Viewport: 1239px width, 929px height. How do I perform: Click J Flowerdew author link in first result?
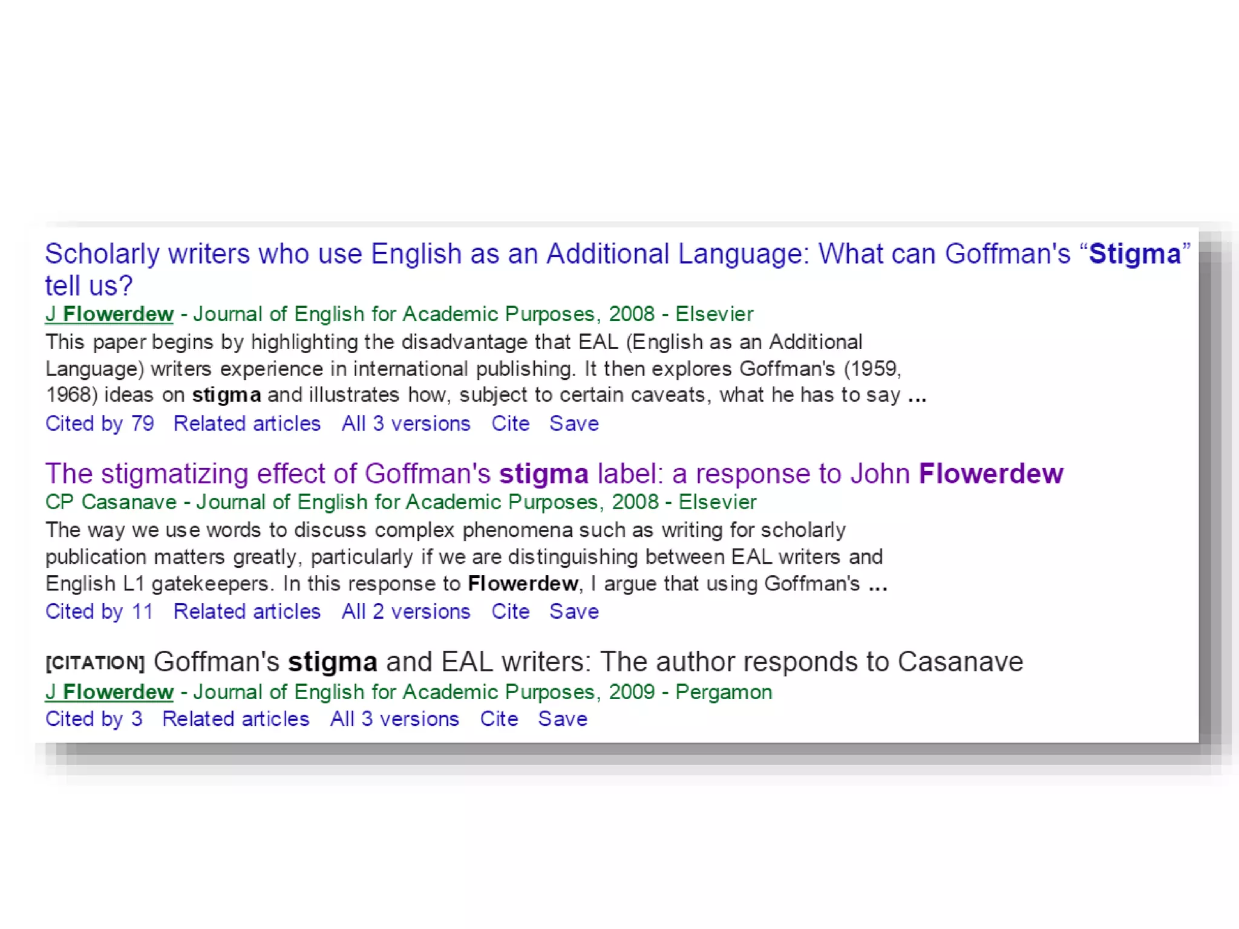(x=110, y=315)
